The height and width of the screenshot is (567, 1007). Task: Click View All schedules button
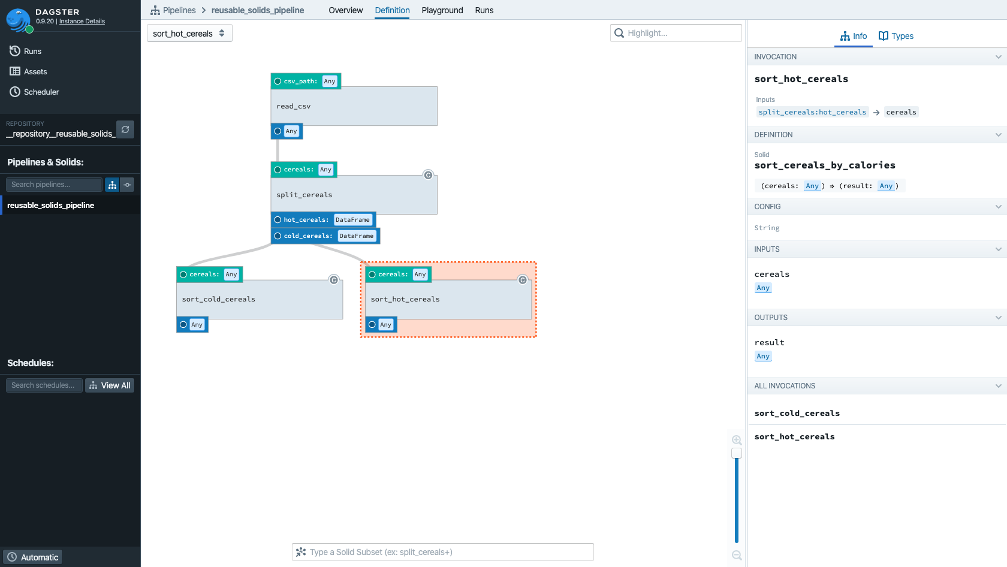tap(110, 385)
